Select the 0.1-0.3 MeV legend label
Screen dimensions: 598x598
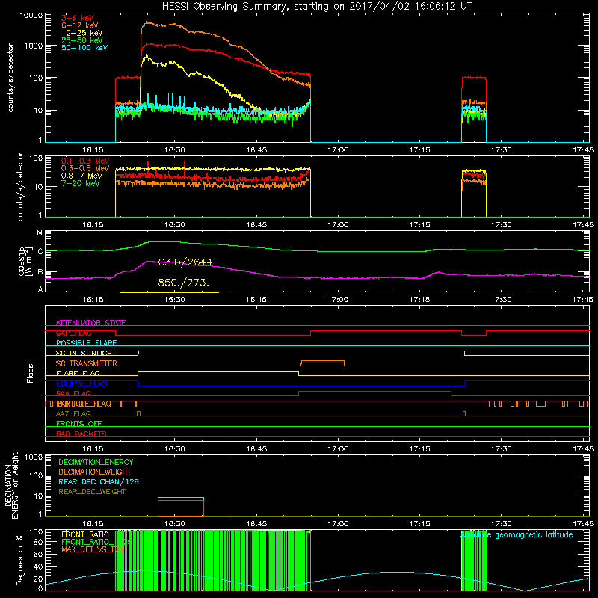pos(85,161)
